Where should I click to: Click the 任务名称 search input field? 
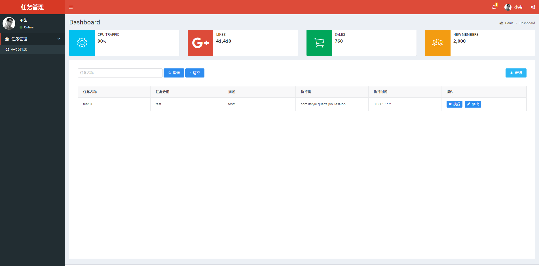[x=120, y=73]
